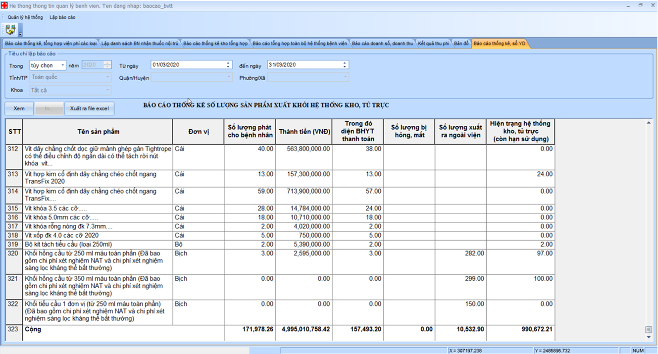Go to the Kết quả thu phí tab
The height and width of the screenshot is (354, 658).
tap(433, 44)
